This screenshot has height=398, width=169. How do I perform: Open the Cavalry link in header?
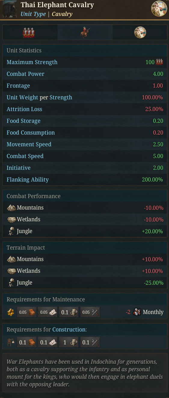click(x=62, y=14)
